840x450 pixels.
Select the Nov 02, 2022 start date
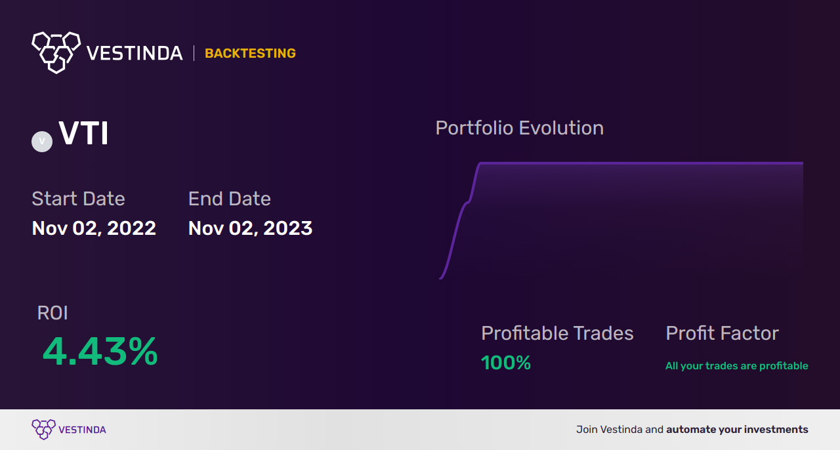(x=94, y=228)
